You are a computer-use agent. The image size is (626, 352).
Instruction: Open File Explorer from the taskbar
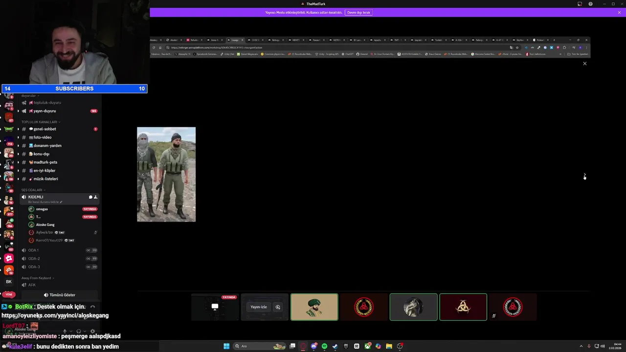point(389,346)
